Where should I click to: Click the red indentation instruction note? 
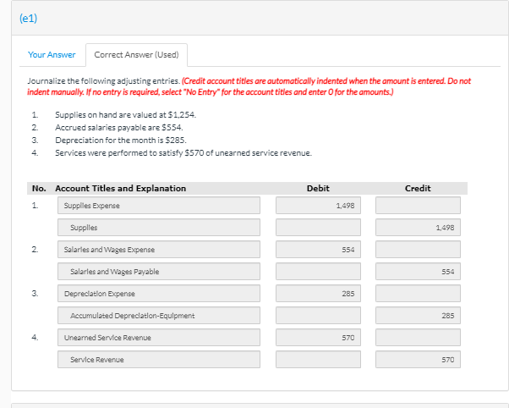coord(249,86)
